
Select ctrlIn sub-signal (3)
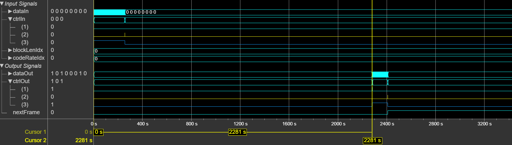click(x=25, y=42)
